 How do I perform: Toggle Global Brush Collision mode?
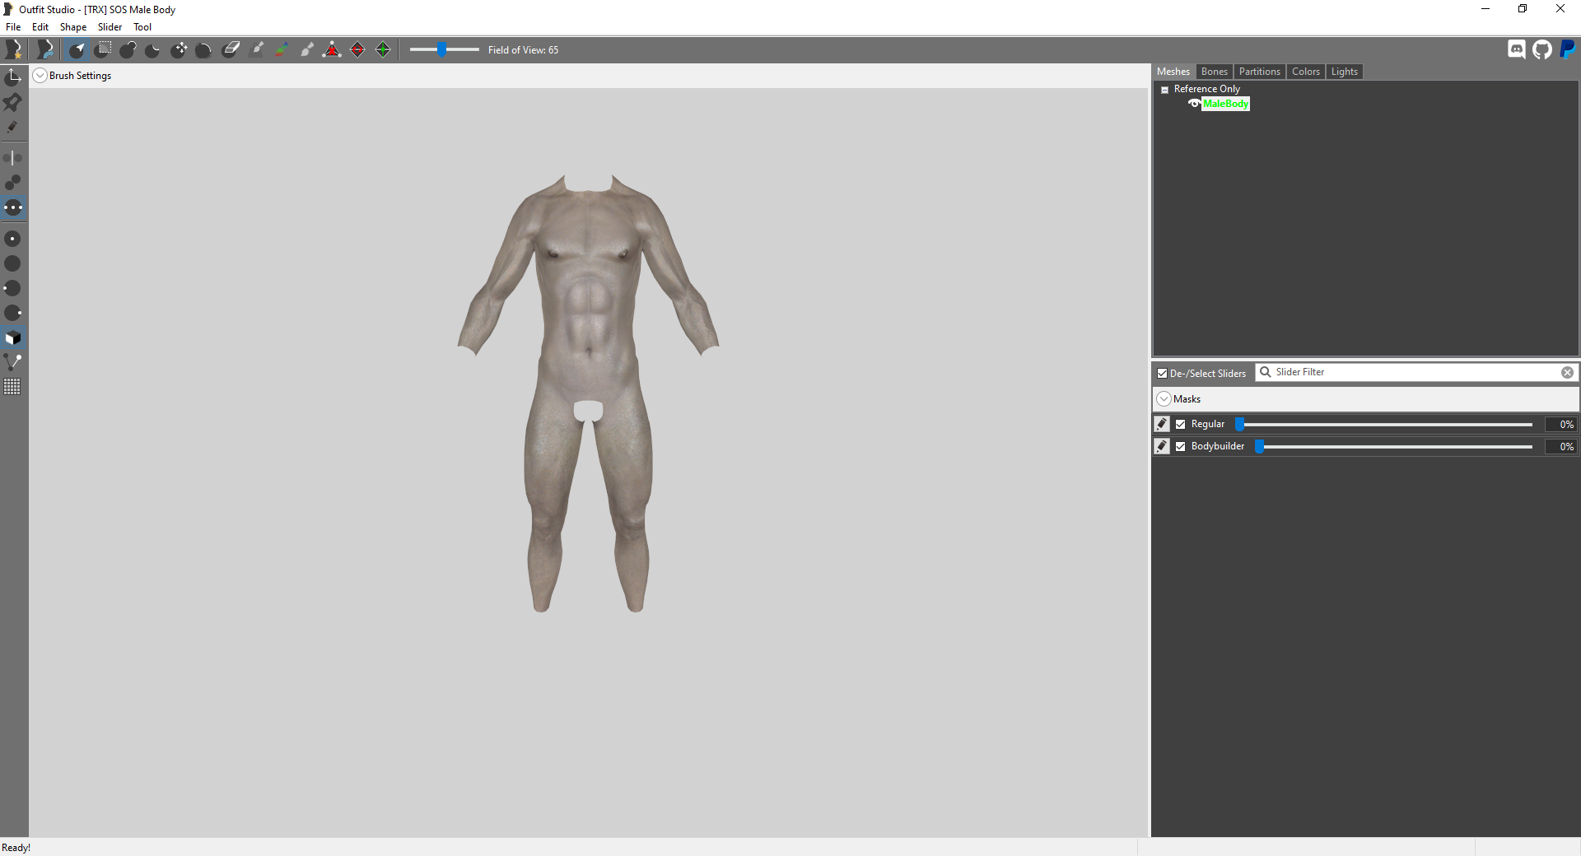point(13,207)
